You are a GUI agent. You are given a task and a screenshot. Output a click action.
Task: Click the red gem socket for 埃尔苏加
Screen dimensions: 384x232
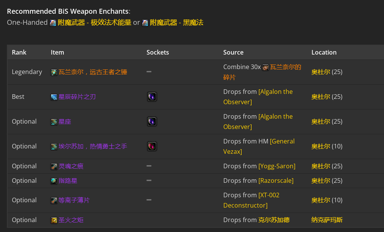[152, 147]
